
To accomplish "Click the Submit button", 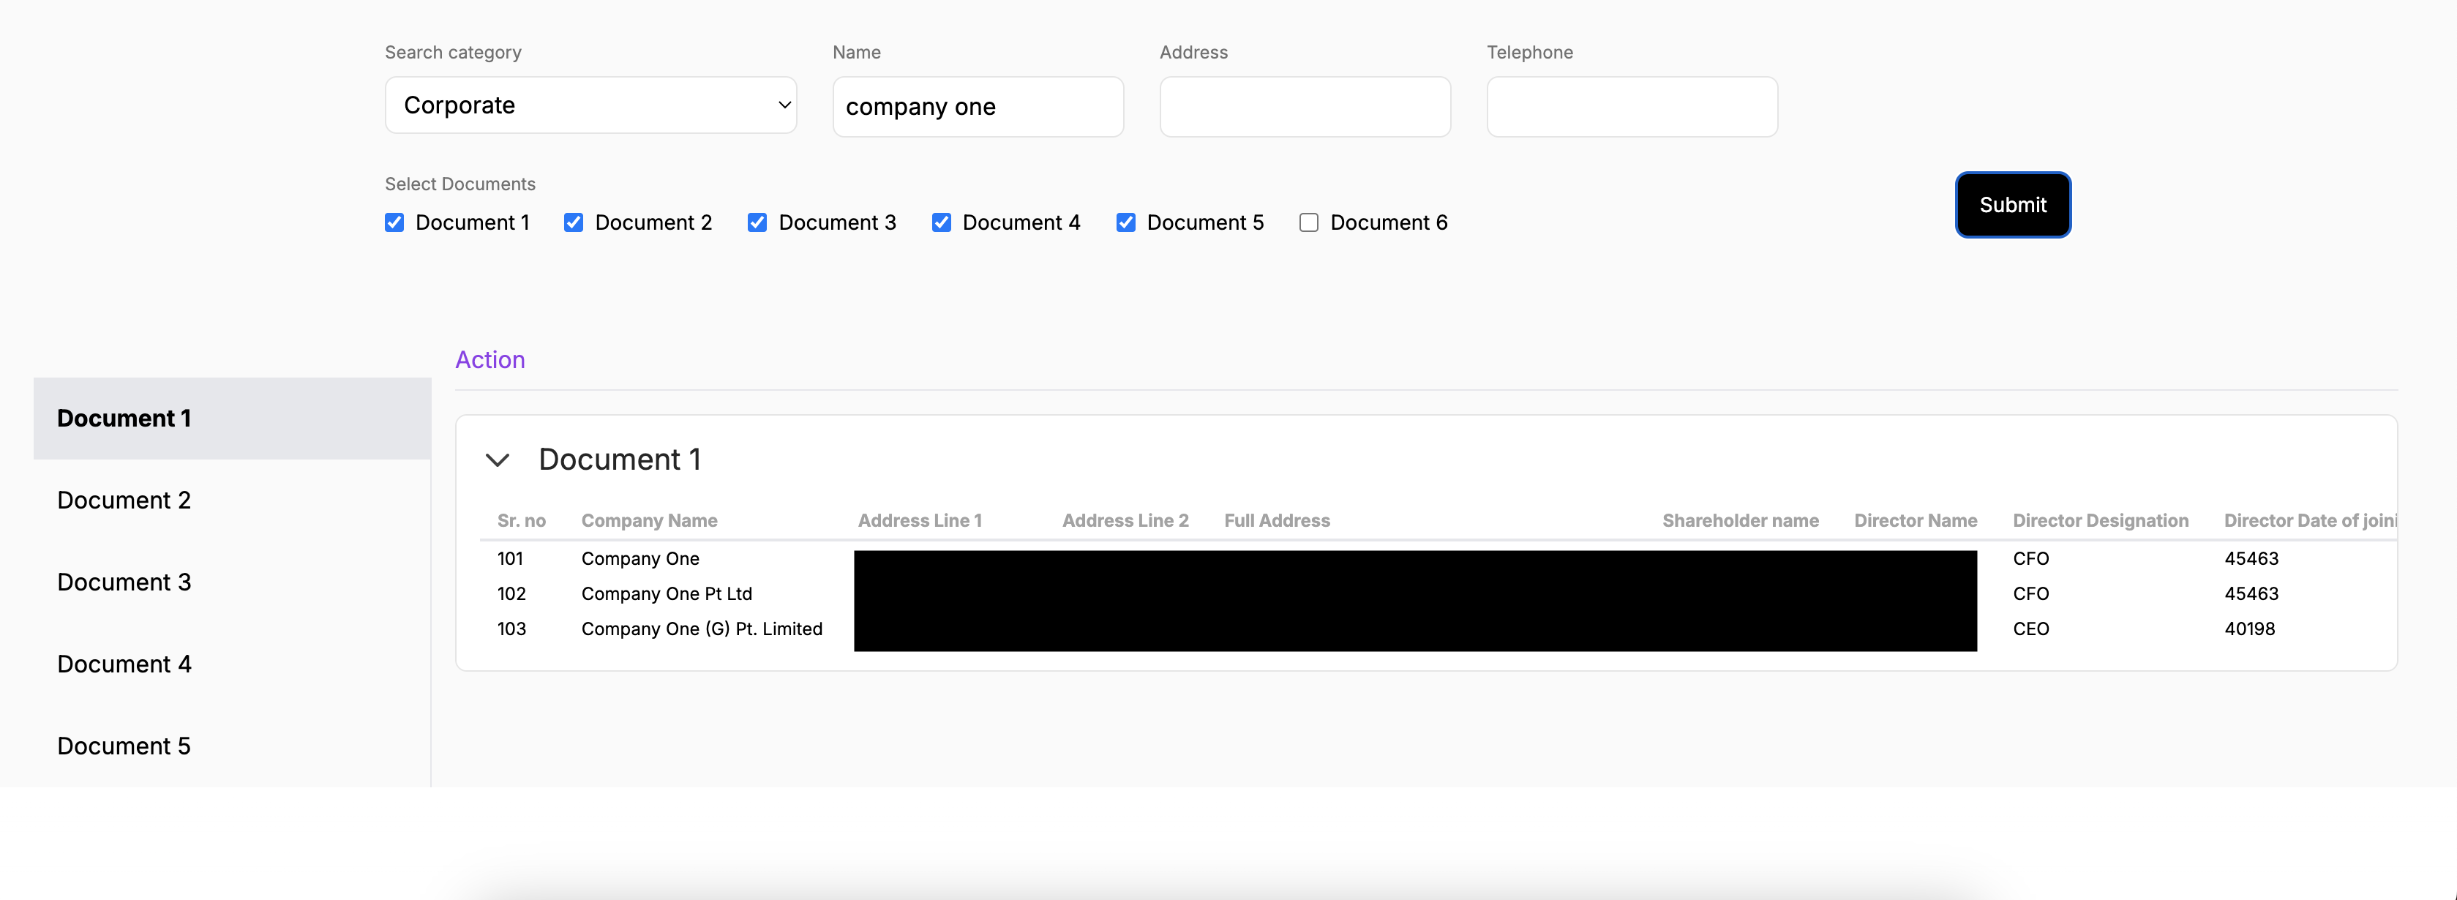I will pyautogui.click(x=2012, y=204).
